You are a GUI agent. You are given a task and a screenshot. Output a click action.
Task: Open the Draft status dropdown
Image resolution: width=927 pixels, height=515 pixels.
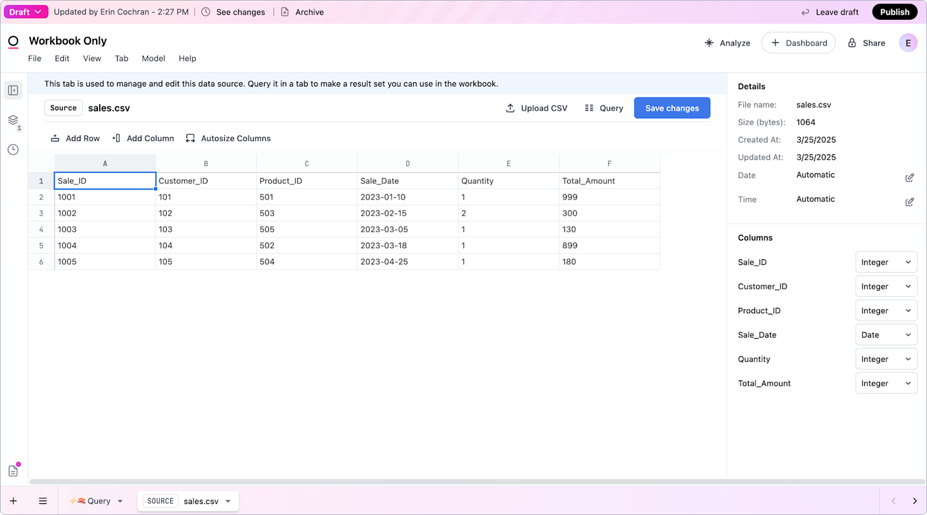pyautogui.click(x=25, y=12)
